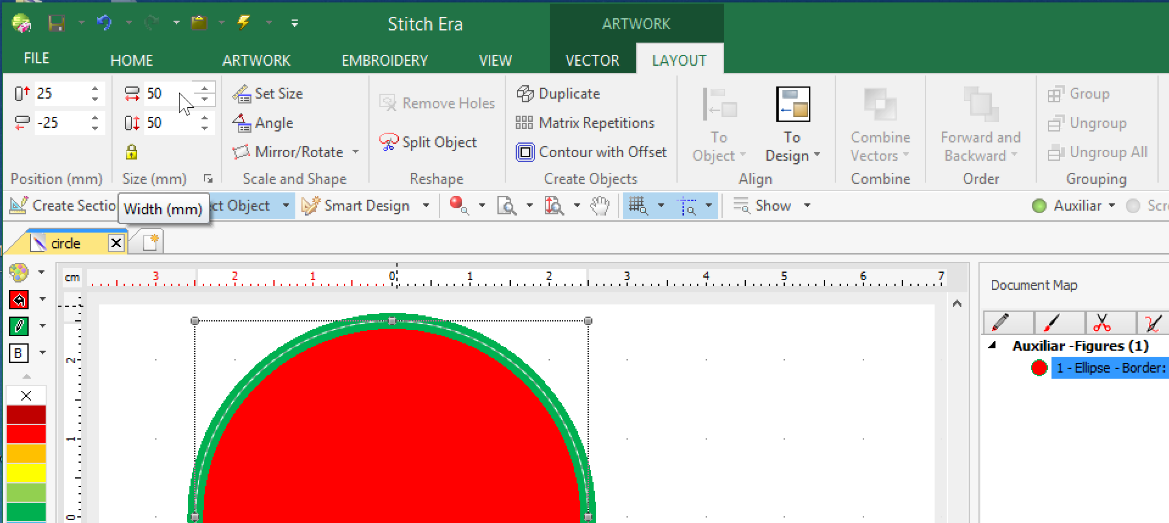Click the Save icon in quick access toolbar
Screen dimensions: 1169x523
click(57, 23)
